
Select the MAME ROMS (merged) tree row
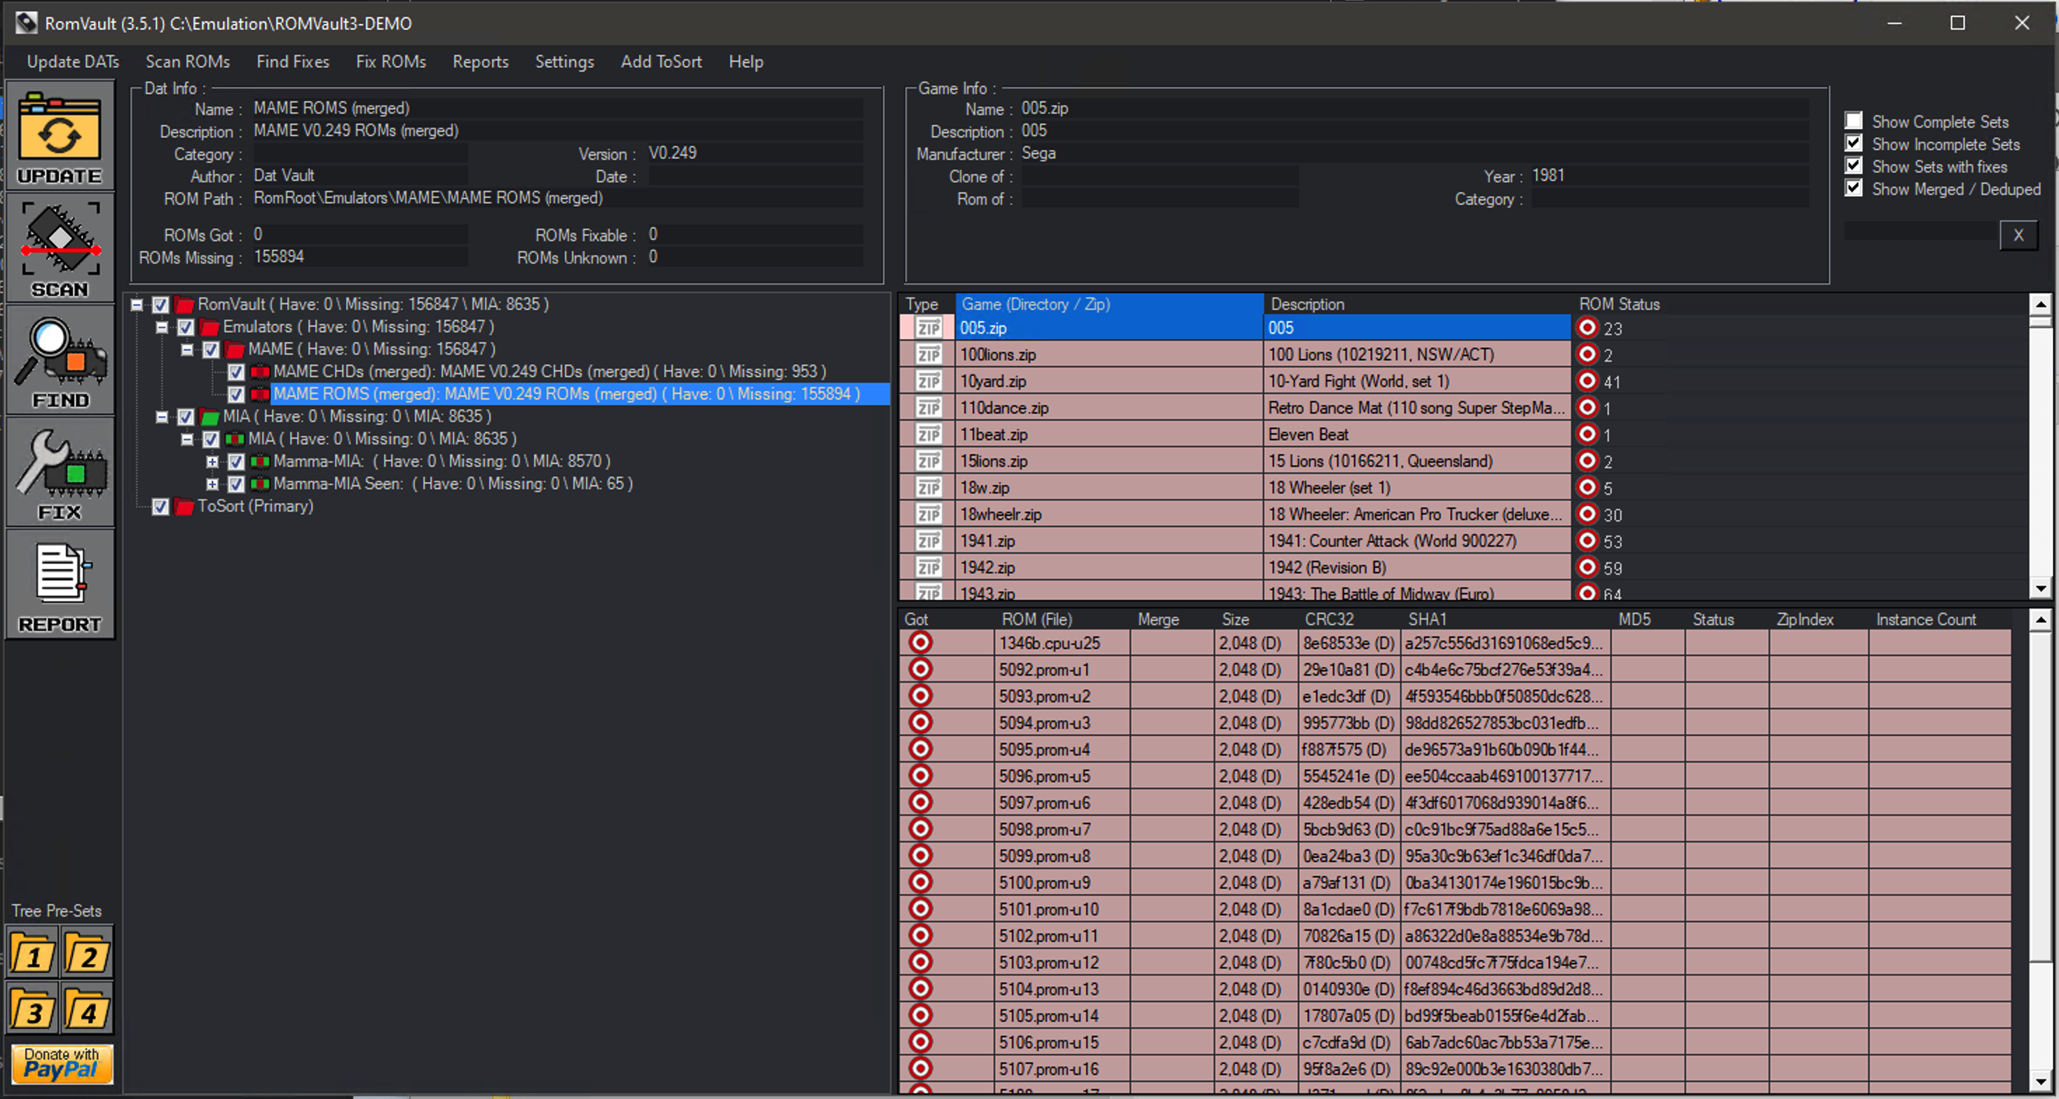coord(566,394)
